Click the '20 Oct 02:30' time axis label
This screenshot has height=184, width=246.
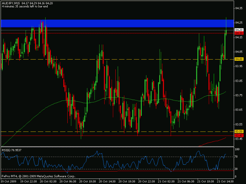pos(48,181)
